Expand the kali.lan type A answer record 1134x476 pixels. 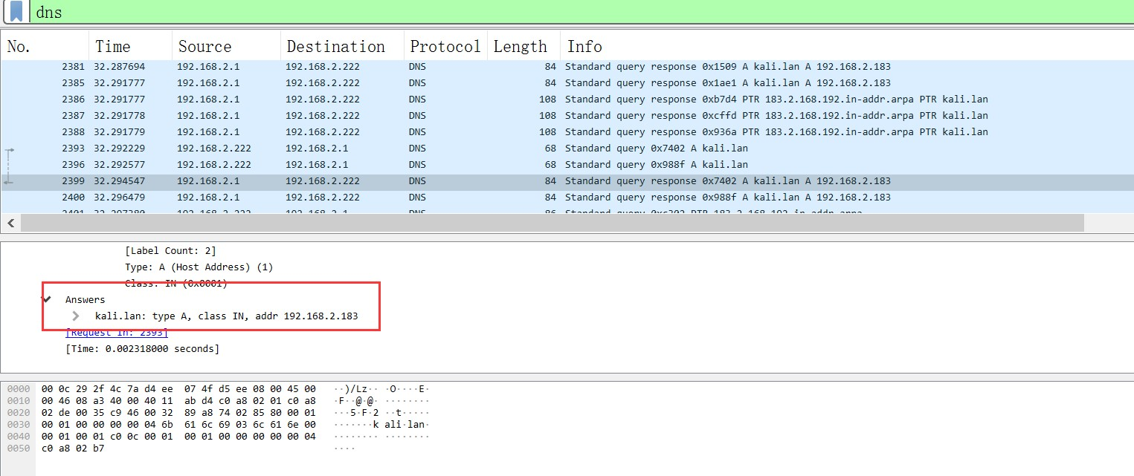pos(75,316)
